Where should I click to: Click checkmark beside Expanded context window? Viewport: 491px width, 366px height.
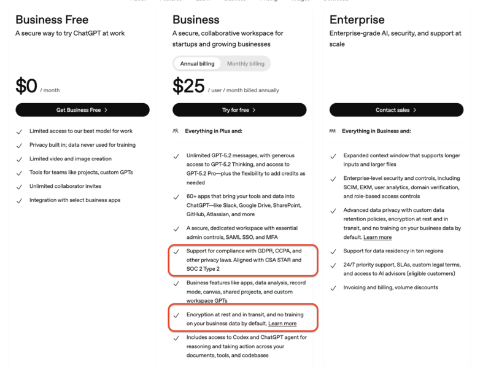coord(333,157)
